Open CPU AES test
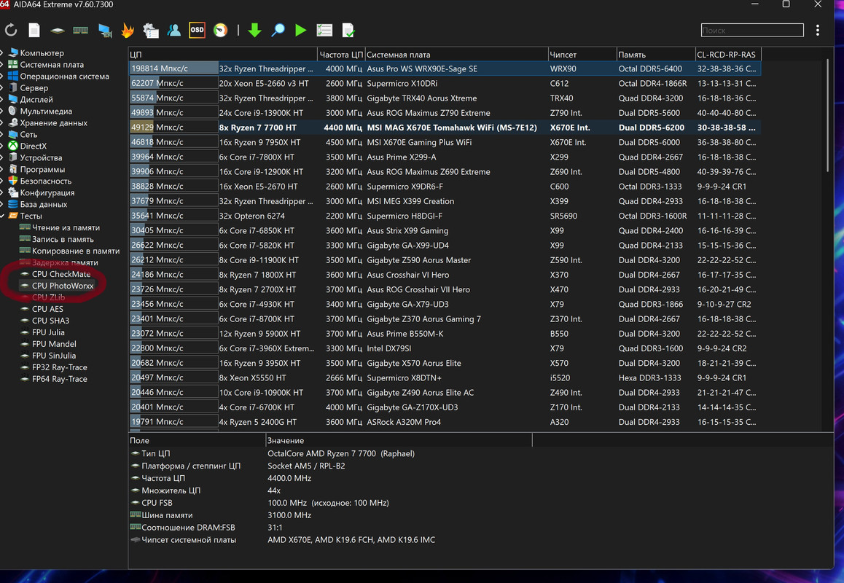 (x=47, y=309)
